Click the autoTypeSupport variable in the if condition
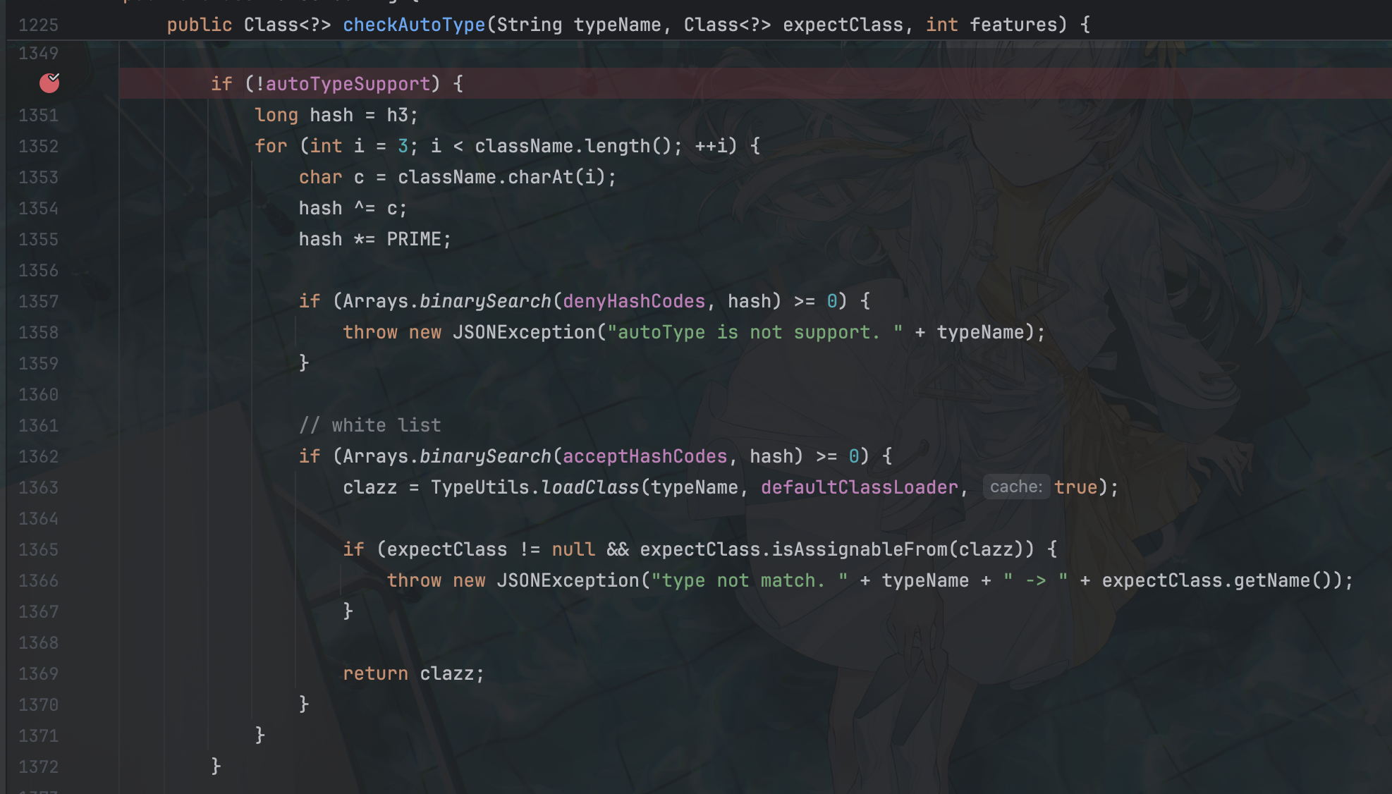Image resolution: width=1392 pixels, height=794 pixels. click(348, 84)
